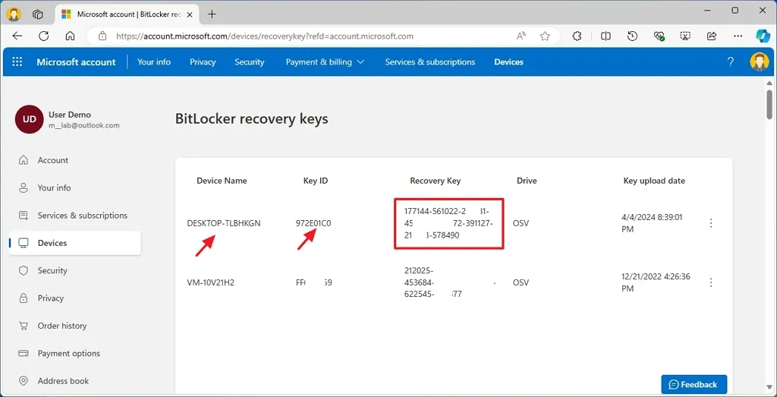Open the browser home page

coord(70,36)
